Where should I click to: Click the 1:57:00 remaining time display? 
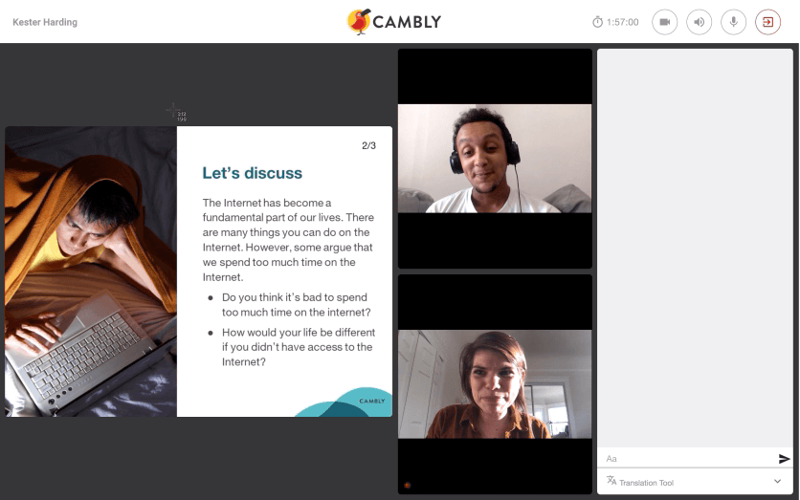tap(622, 22)
